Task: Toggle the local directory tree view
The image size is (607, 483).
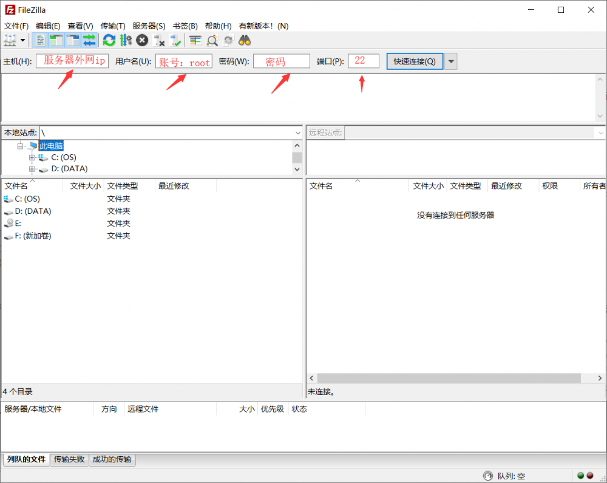Action: coord(55,39)
